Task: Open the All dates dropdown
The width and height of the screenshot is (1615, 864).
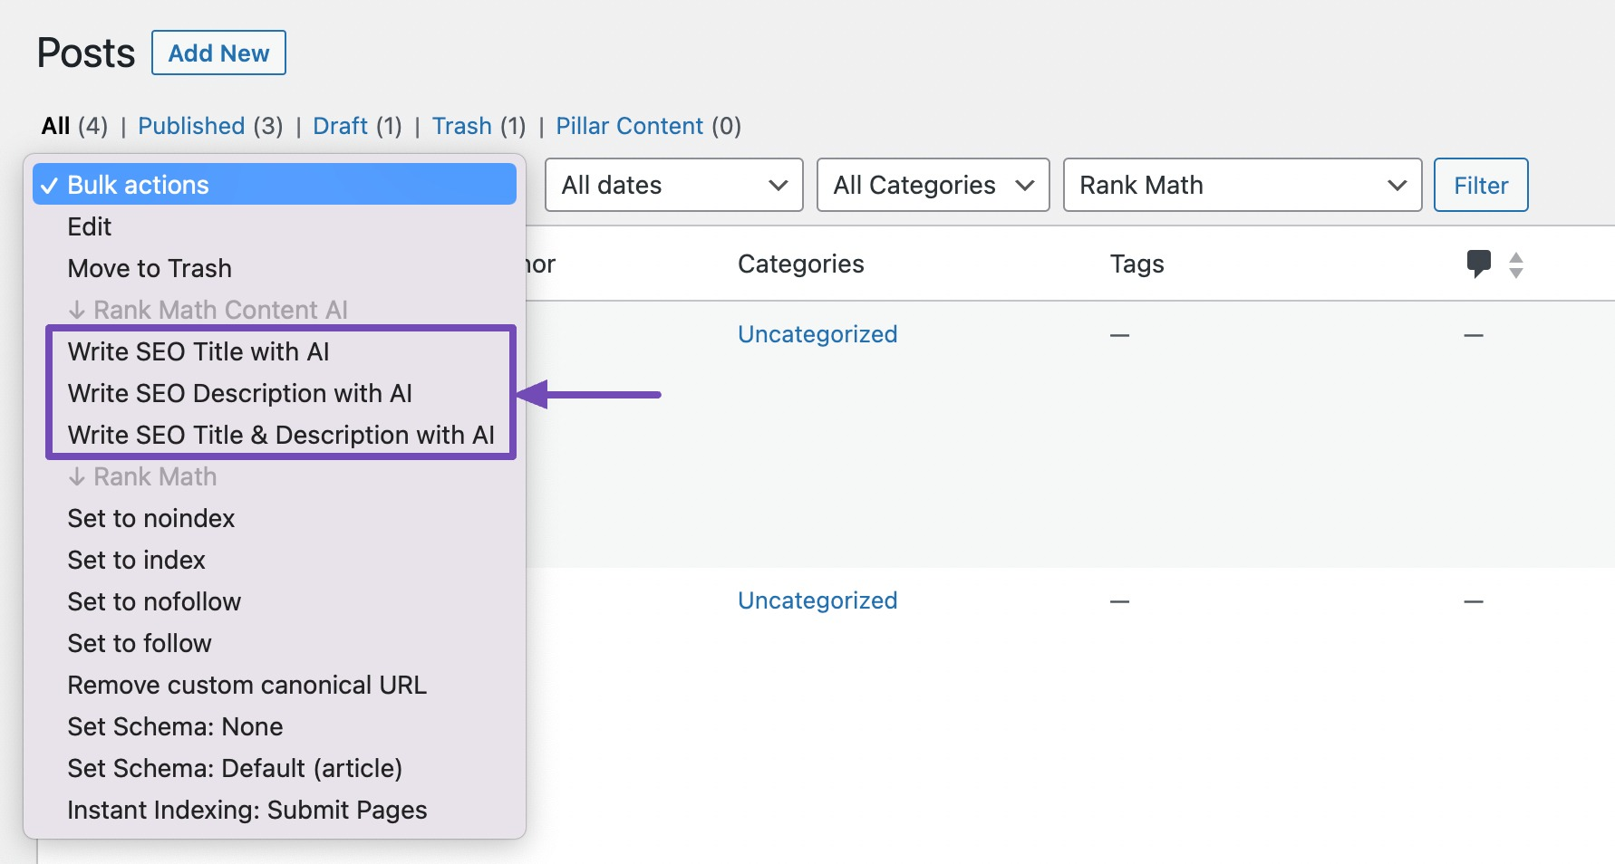Action: point(674,185)
